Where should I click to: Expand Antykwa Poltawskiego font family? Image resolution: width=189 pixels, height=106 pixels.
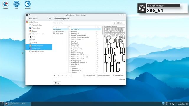coord(70,35)
